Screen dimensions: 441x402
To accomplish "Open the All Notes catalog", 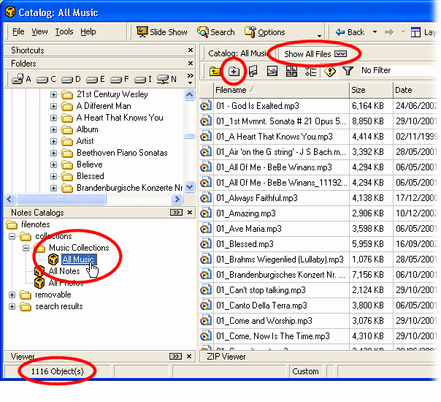I will (x=64, y=271).
